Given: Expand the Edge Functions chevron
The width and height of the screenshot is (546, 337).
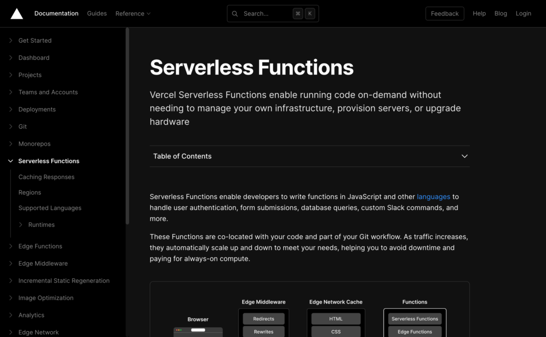Looking at the screenshot, I should pos(11,246).
